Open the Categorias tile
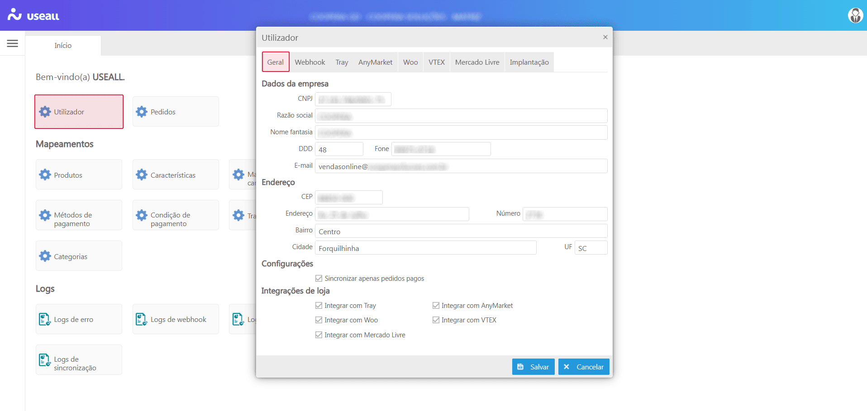The width and height of the screenshot is (867, 411). click(79, 256)
